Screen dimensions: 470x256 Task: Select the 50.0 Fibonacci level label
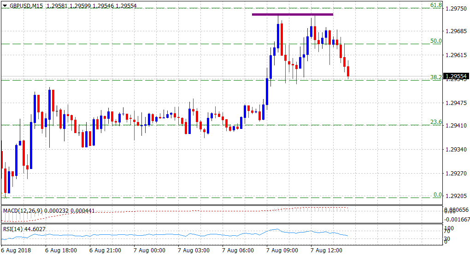436,41
